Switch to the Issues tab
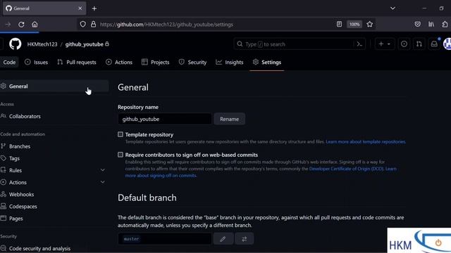 click(36, 63)
